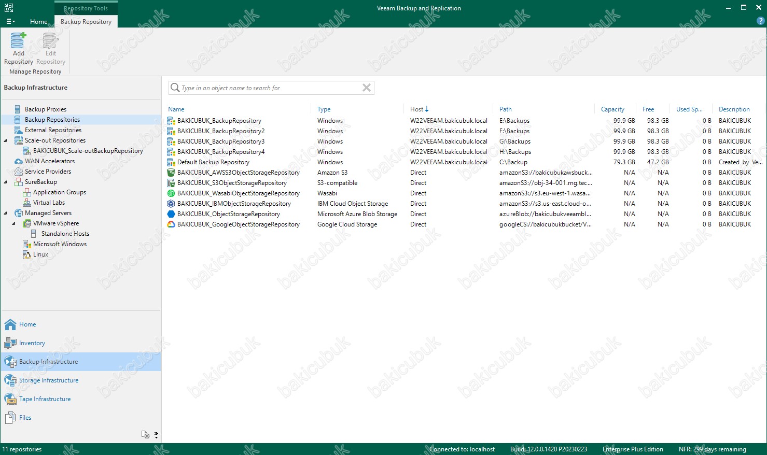Sort by the Name column header
Viewport: 767px width, 455px height.
click(x=176, y=109)
